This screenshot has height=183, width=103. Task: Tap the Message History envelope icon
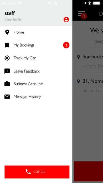(x=7, y=97)
